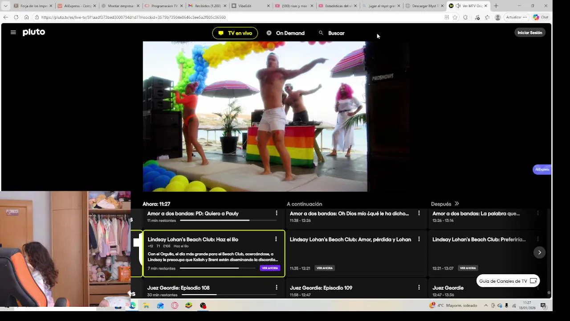Open a new browser tab
This screenshot has width=570, height=321.
coord(496,6)
